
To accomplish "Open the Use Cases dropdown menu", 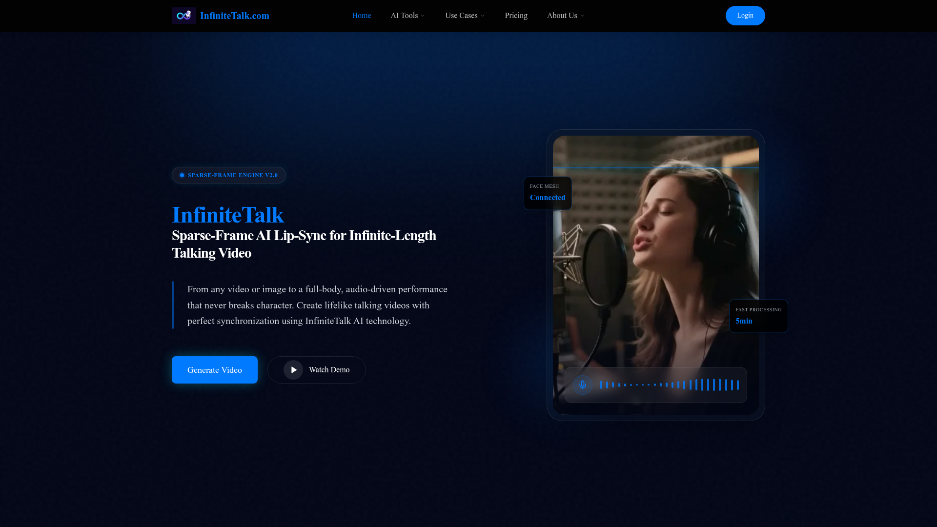I will point(464,15).
